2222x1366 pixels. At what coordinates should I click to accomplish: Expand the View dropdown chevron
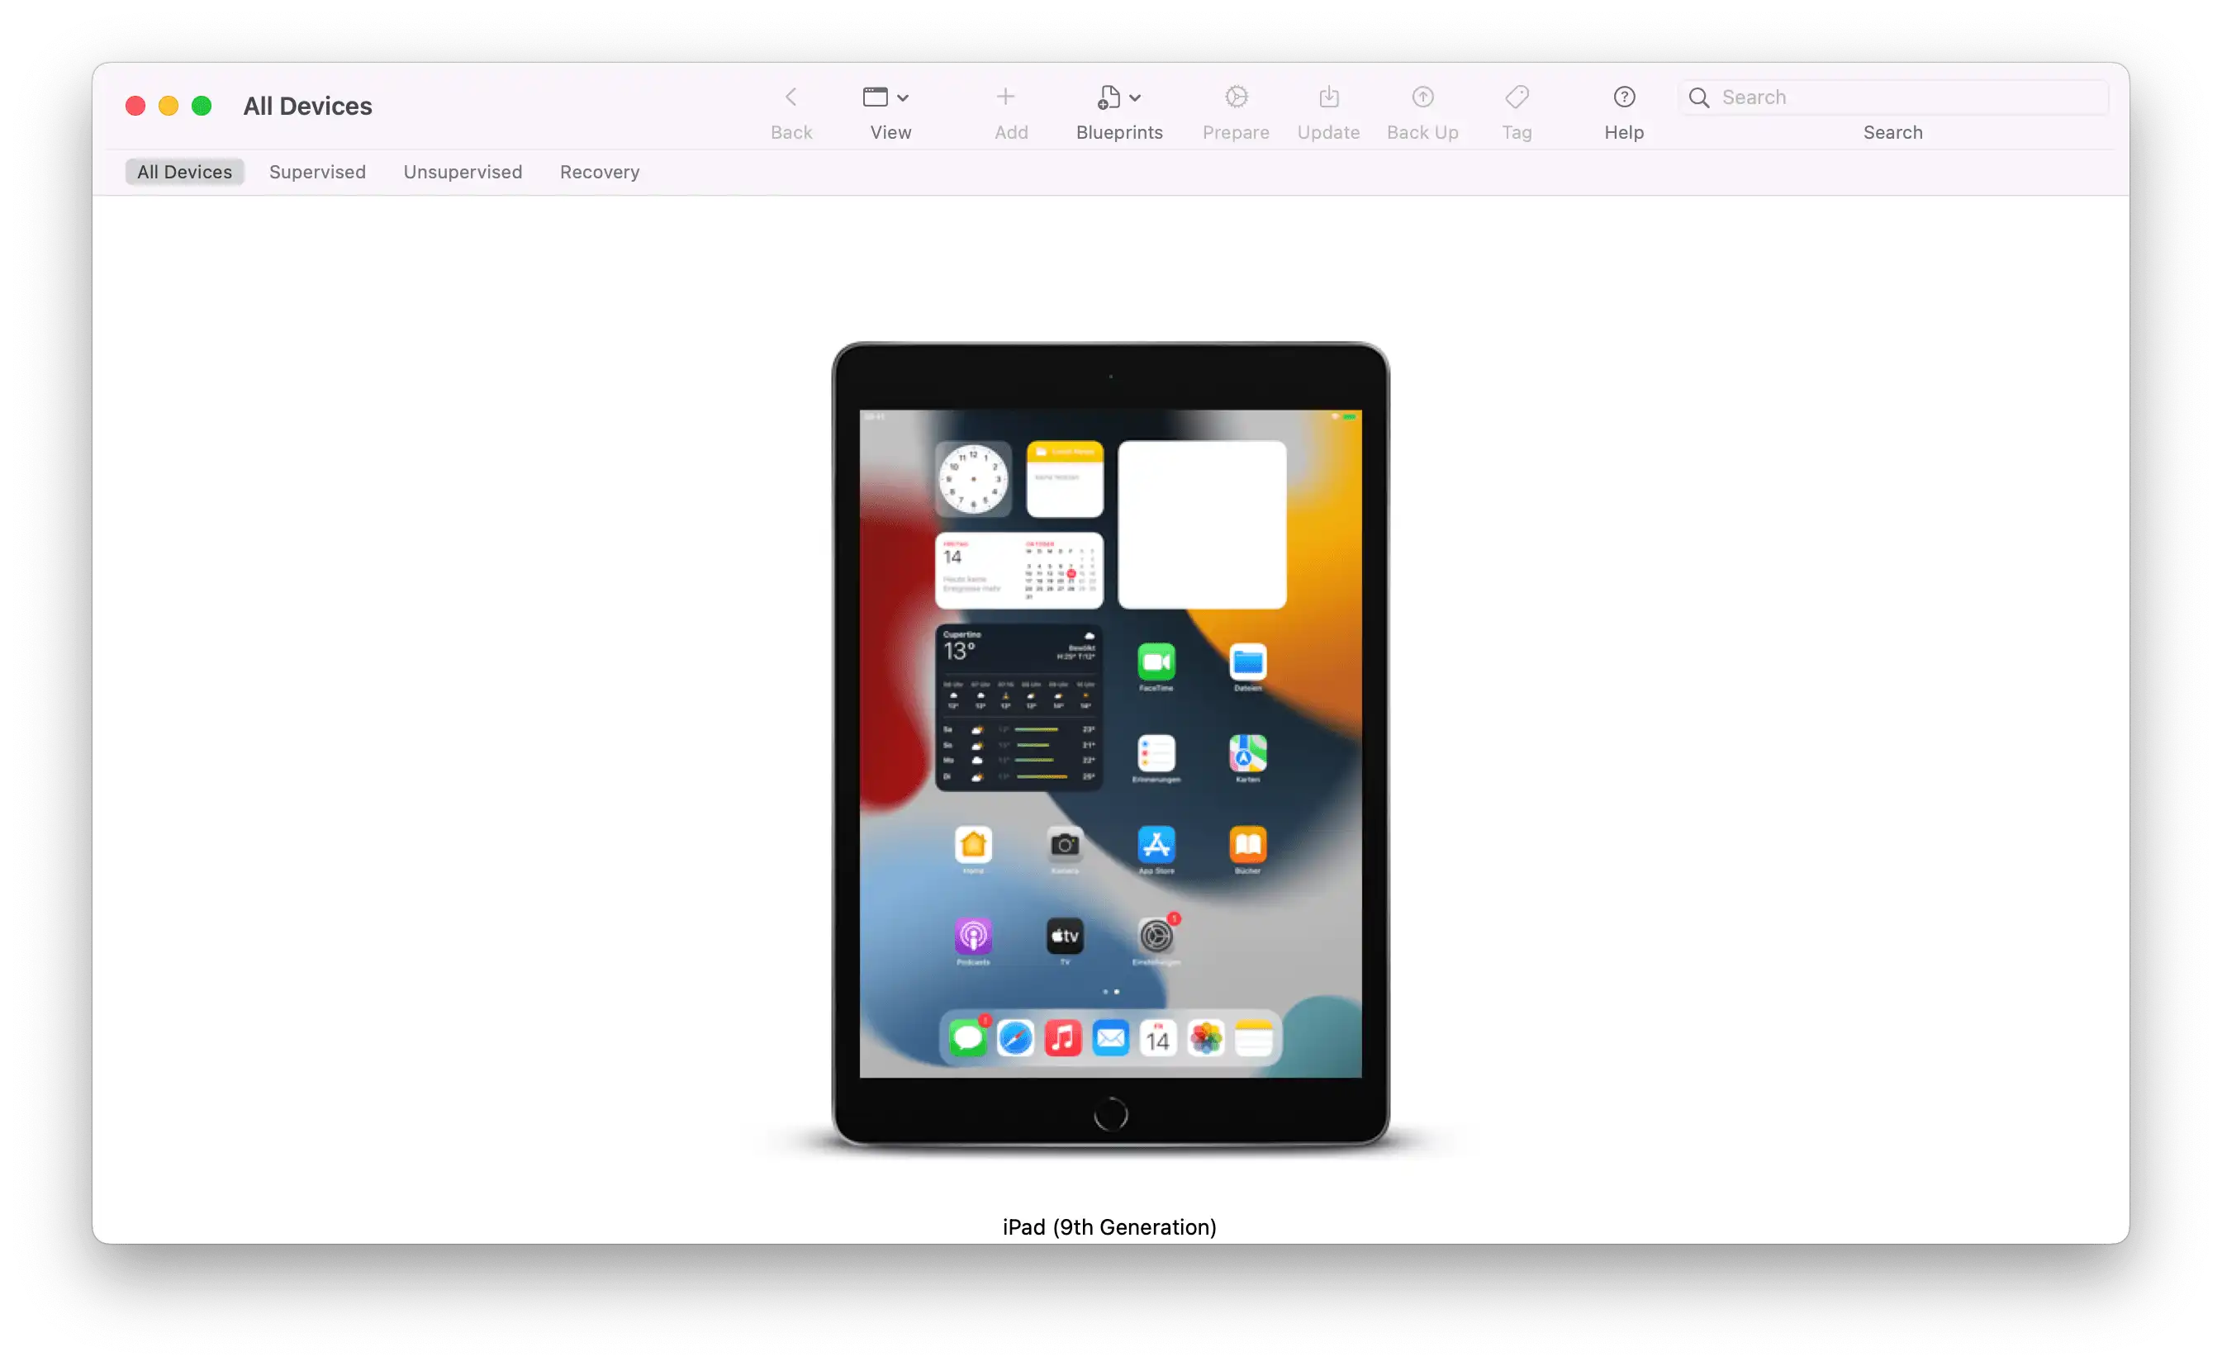pos(903,97)
